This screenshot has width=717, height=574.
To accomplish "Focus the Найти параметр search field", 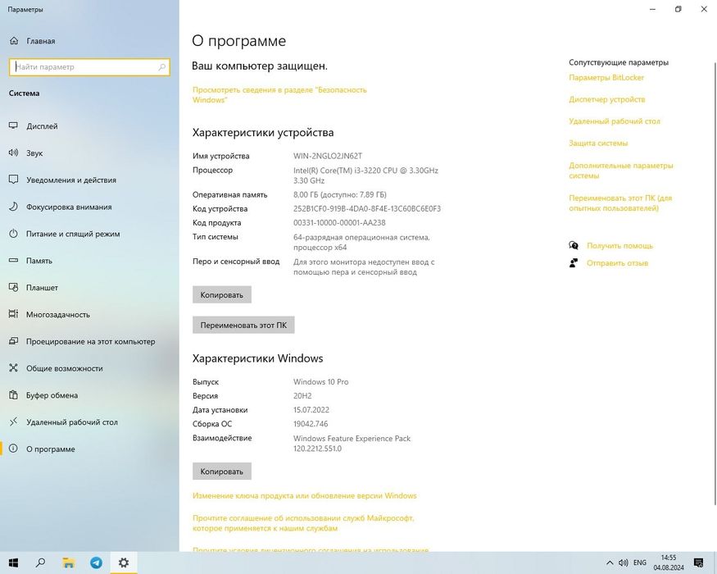I will pyautogui.click(x=89, y=66).
